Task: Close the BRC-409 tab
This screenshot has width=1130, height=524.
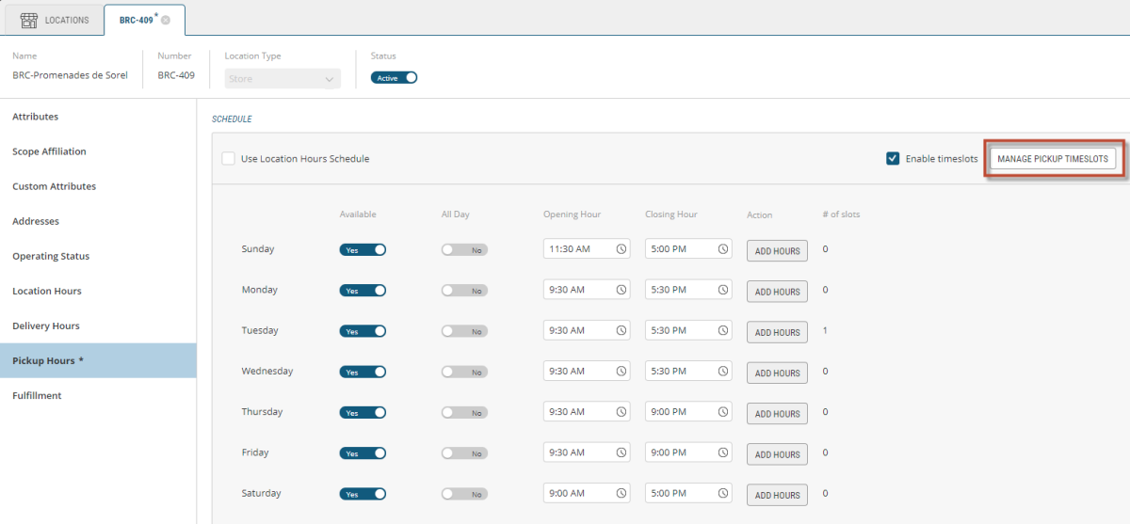Action: pos(166,20)
